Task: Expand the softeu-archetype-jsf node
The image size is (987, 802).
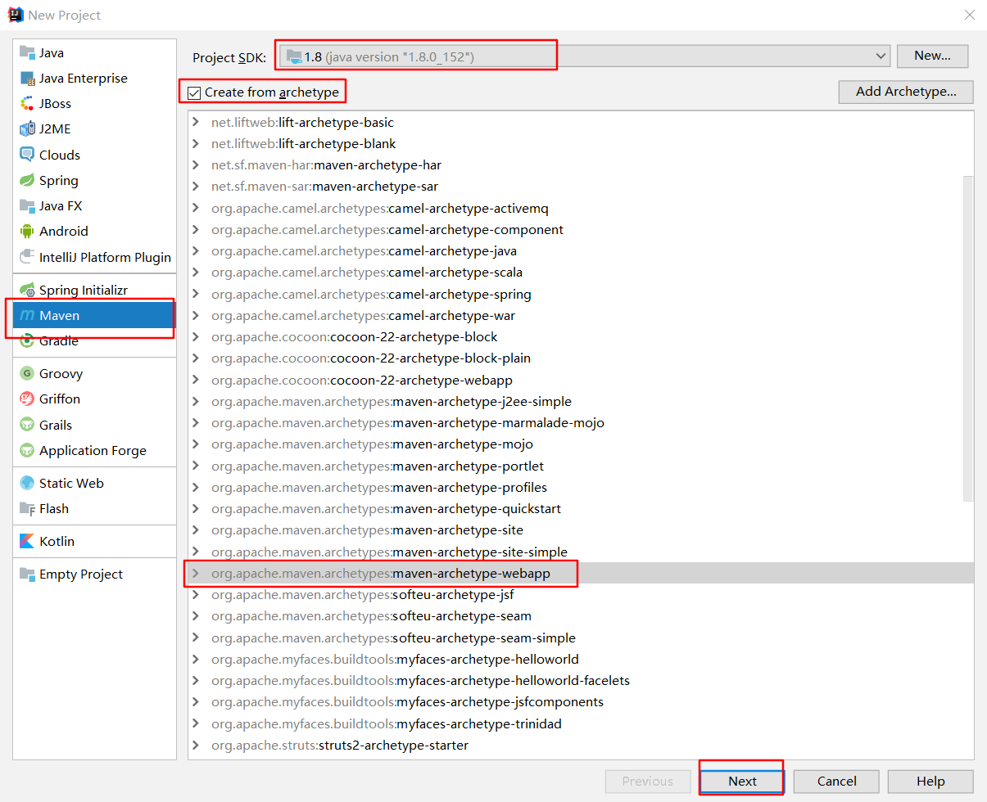Action: tap(195, 595)
